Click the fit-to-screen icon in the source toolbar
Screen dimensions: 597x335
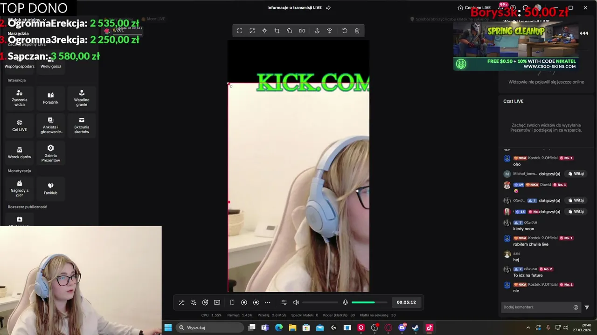240,31
